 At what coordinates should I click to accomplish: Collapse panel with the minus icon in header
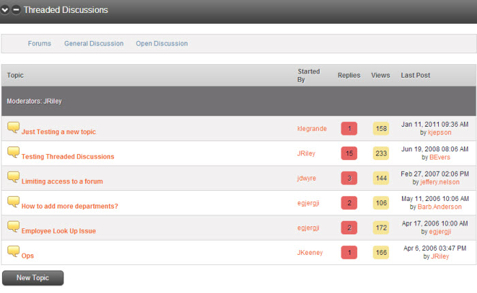[x=16, y=10]
